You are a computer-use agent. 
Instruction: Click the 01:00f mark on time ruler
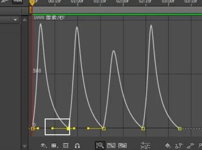tap(77, 2)
